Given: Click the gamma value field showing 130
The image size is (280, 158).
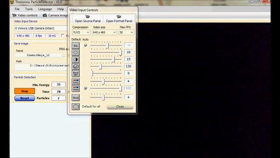Looking at the screenshot, I should 129,66.
